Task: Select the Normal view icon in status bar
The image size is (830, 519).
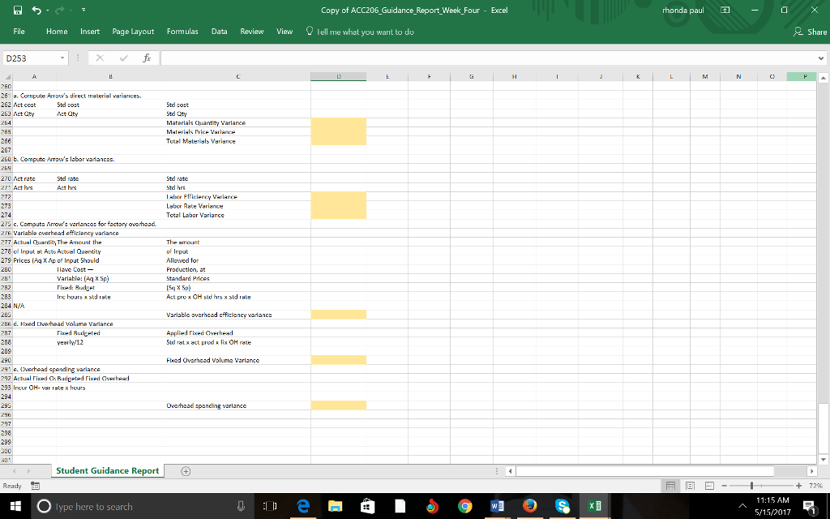Action: [671, 486]
